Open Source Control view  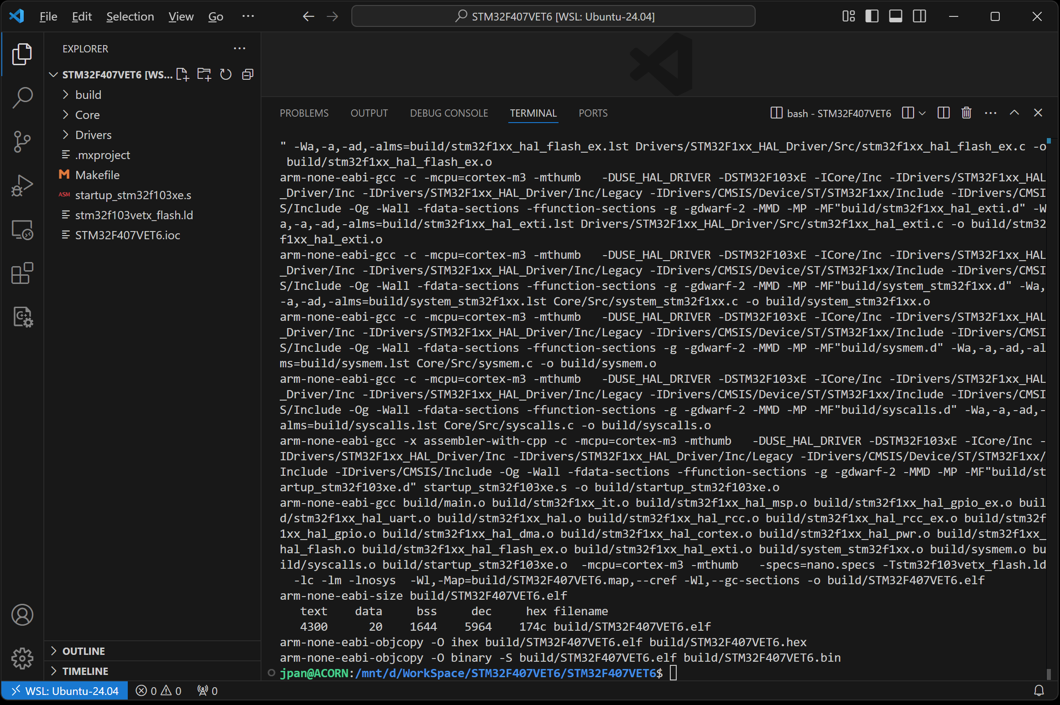point(22,141)
